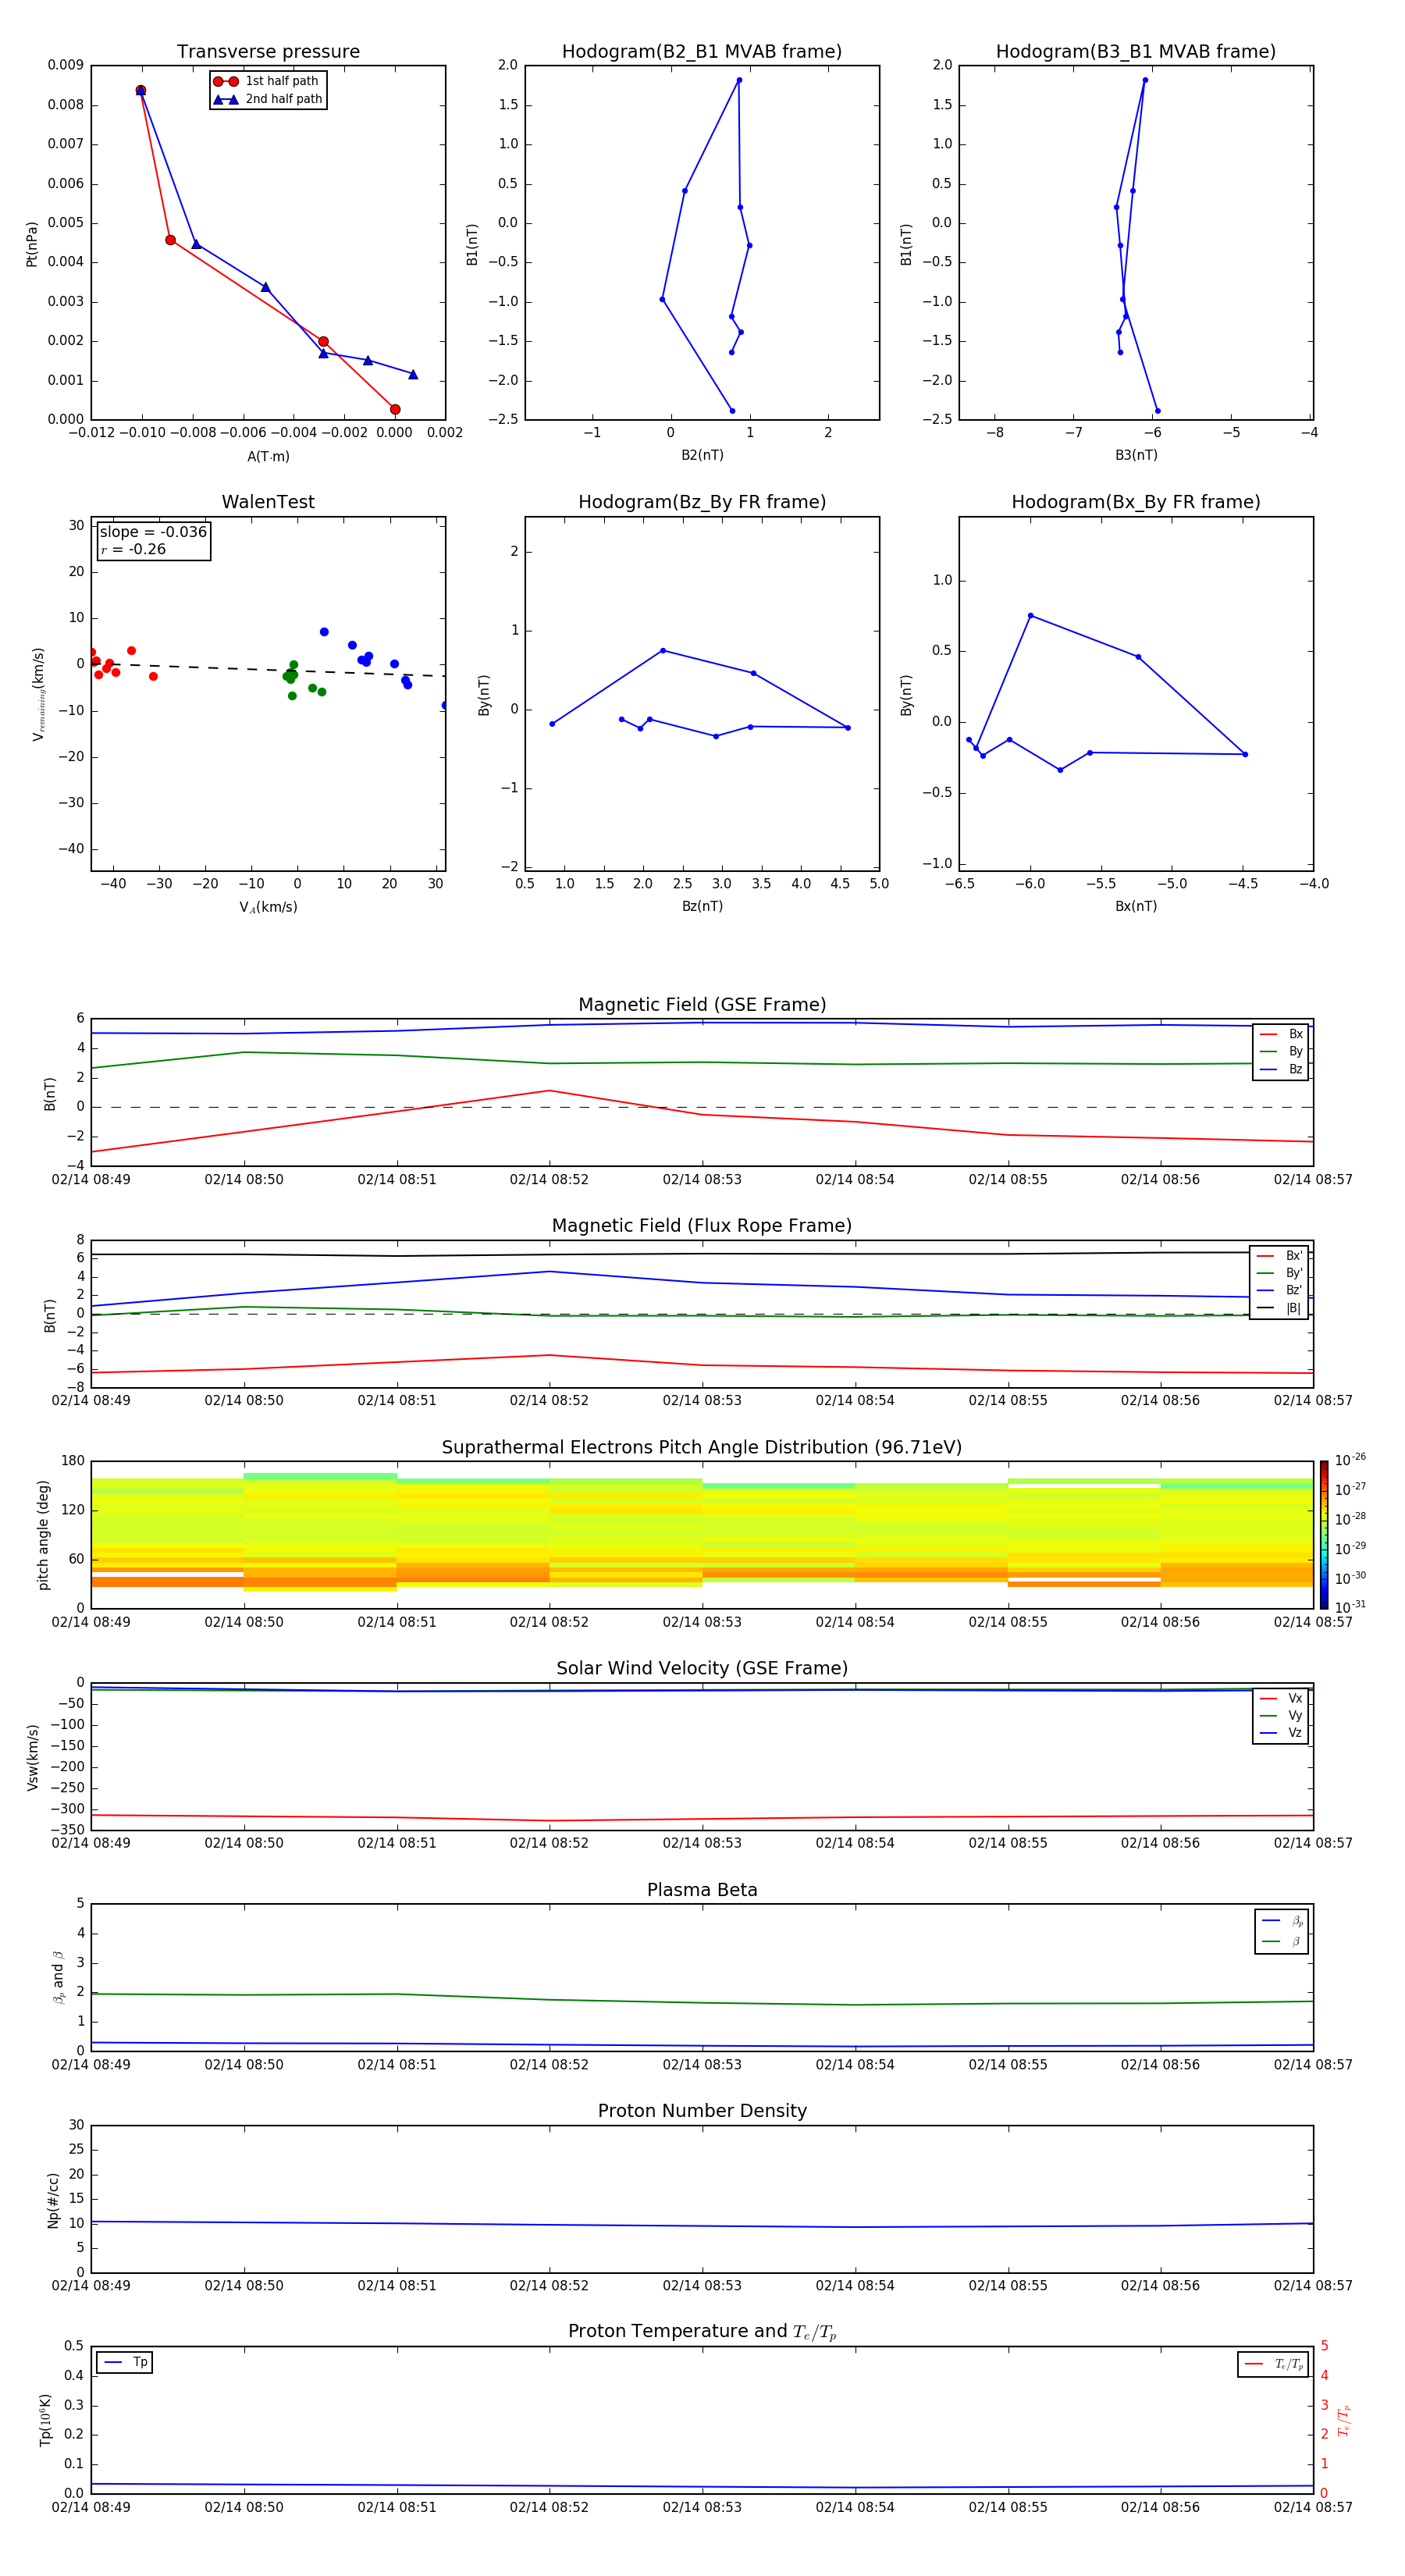Click the 'B3(nT)' x-axis label

1136,455
